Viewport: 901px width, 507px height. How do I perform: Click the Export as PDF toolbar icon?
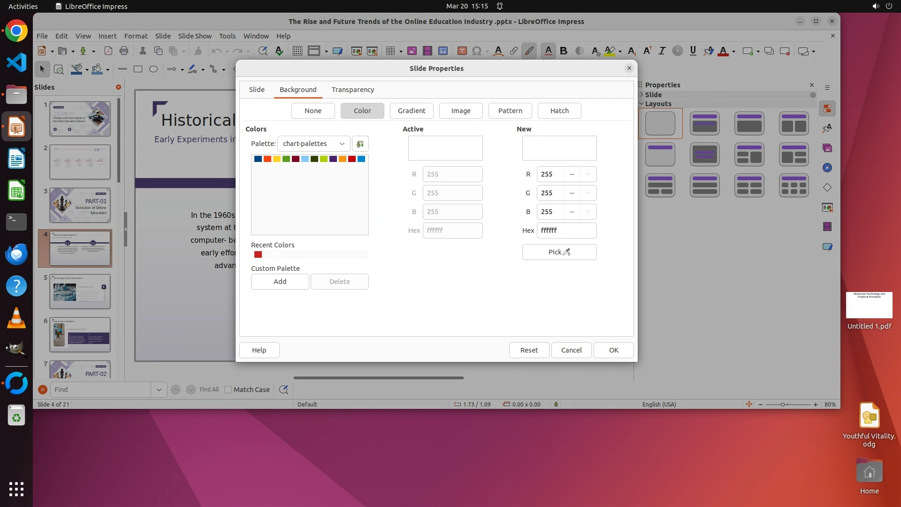[x=108, y=51]
